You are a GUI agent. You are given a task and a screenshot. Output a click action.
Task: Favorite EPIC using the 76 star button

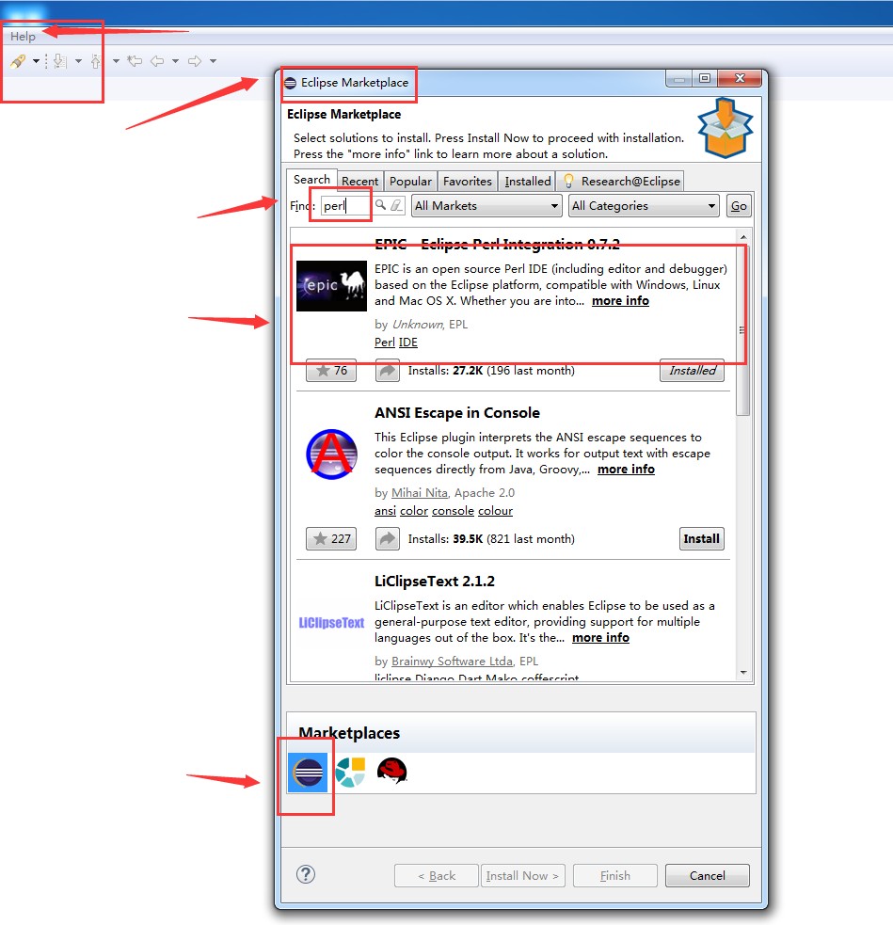331,371
